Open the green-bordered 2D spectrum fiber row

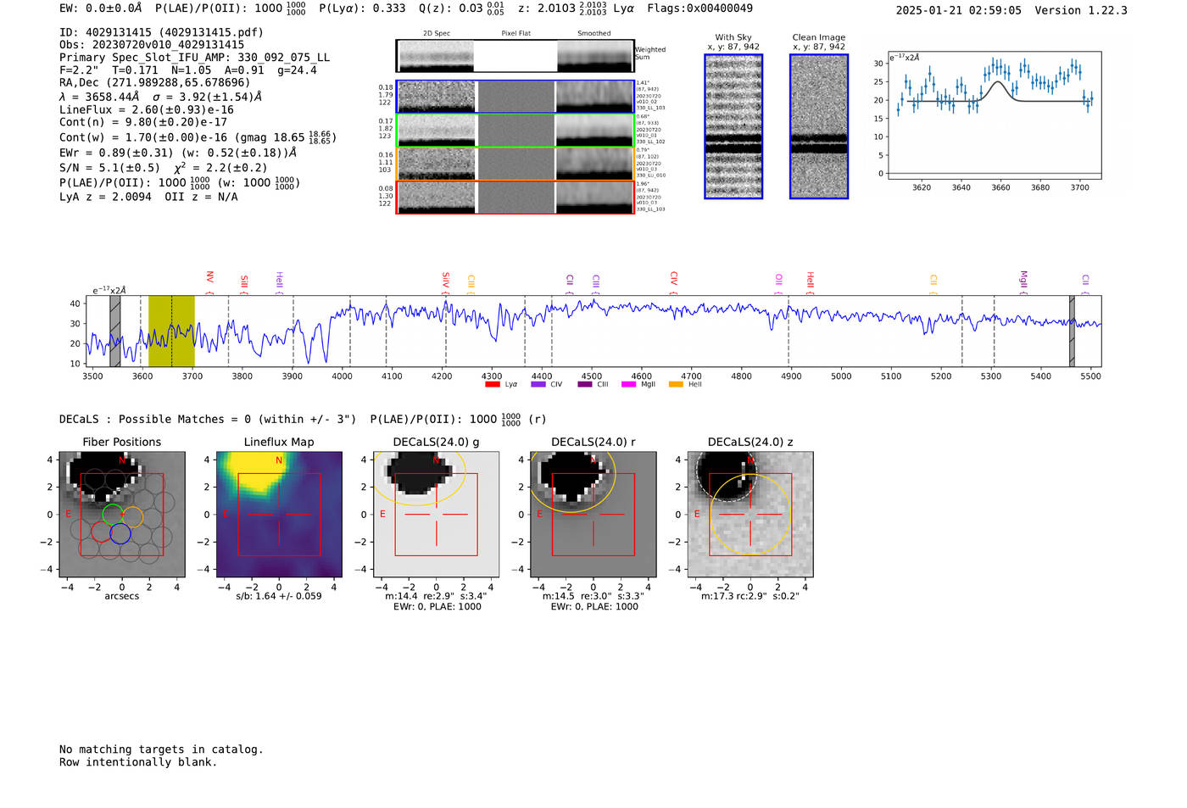point(515,130)
